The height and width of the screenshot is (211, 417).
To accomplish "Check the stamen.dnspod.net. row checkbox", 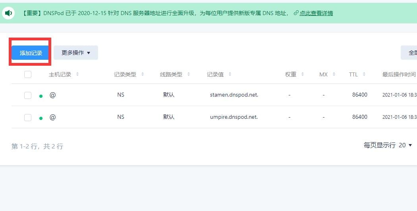I will click(28, 95).
